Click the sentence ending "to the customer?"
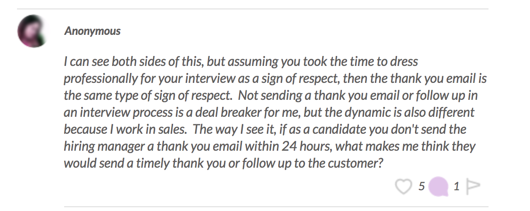This screenshot has width=530, height=211. (224, 163)
